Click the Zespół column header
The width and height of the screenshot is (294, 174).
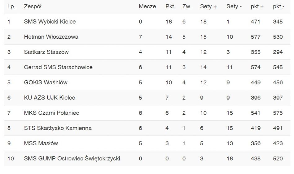[x=33, y=6]
